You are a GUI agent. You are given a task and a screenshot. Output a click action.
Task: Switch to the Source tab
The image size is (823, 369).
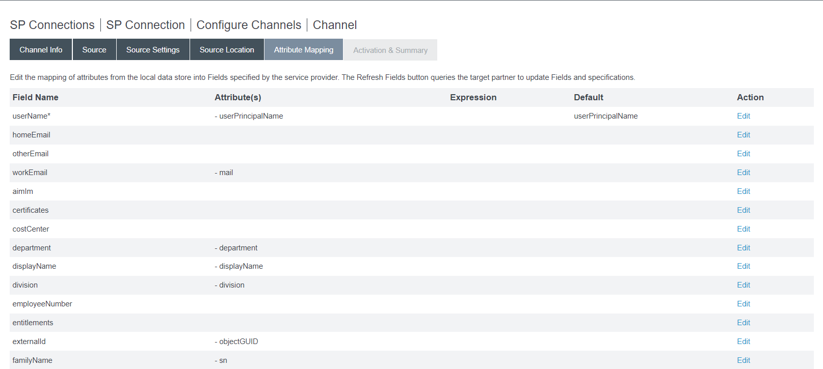click(x=94, y=50)
